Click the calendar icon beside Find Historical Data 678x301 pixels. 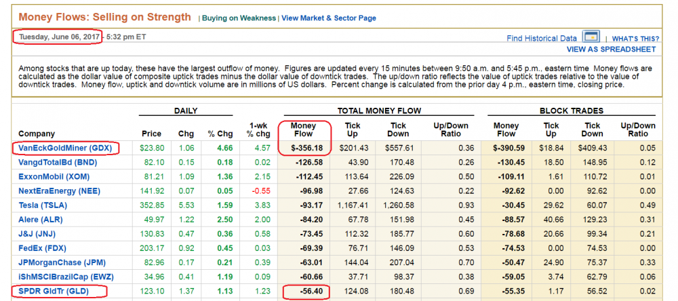pos(591,37)
